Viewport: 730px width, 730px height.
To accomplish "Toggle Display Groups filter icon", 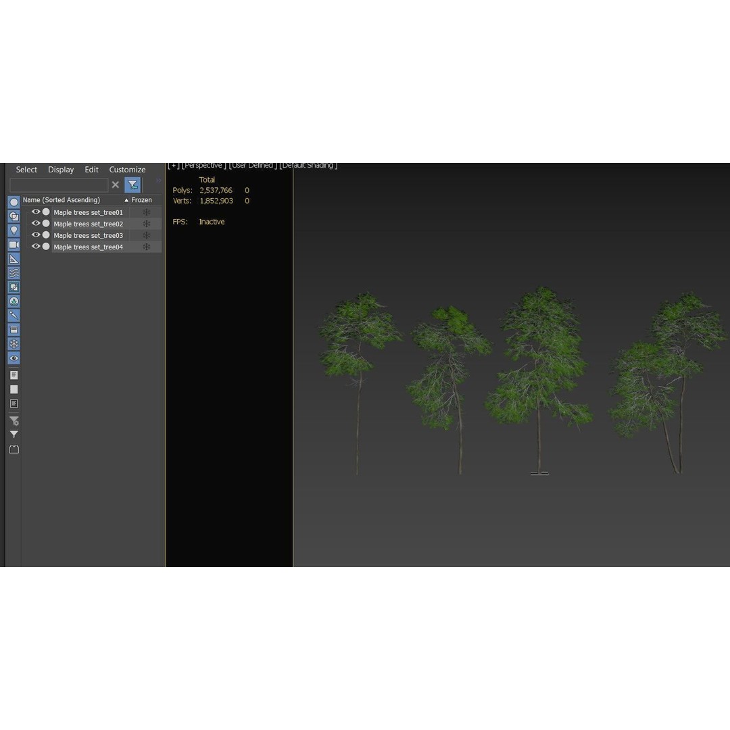I will (14, 287).
